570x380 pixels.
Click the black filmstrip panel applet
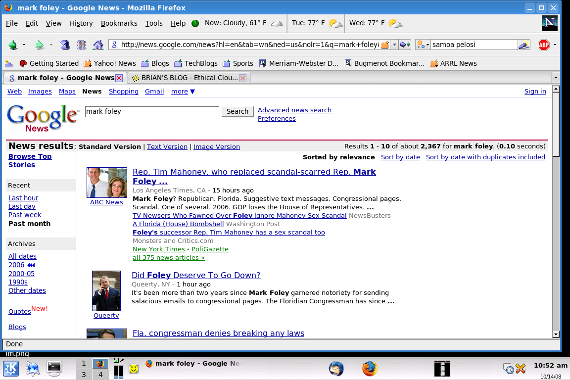pos(442,369)
